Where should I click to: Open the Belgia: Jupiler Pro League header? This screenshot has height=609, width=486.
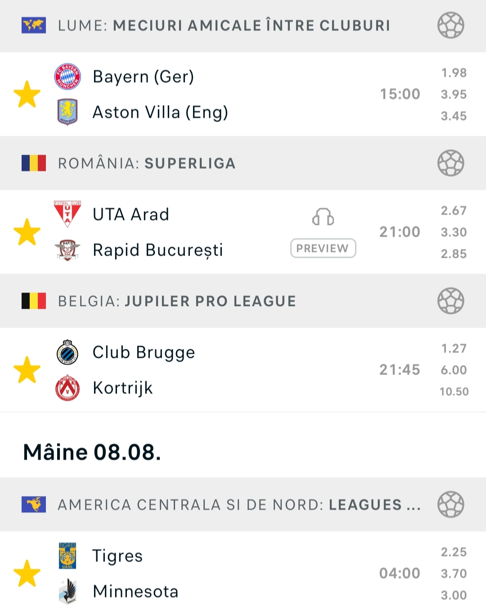point(243,301)
